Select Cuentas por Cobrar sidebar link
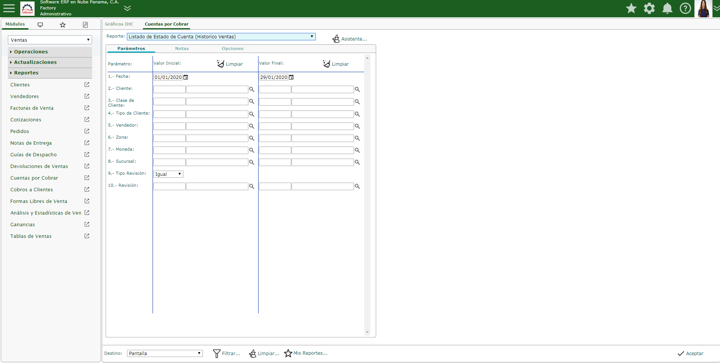 34,178
